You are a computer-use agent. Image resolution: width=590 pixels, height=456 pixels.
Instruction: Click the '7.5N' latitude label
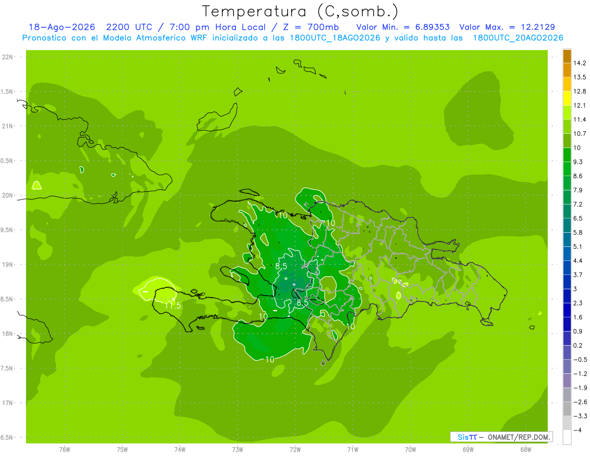click(x=7, y=368)
